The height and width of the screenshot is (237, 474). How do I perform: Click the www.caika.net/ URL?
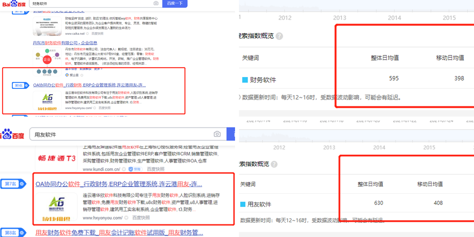point(75,34)
